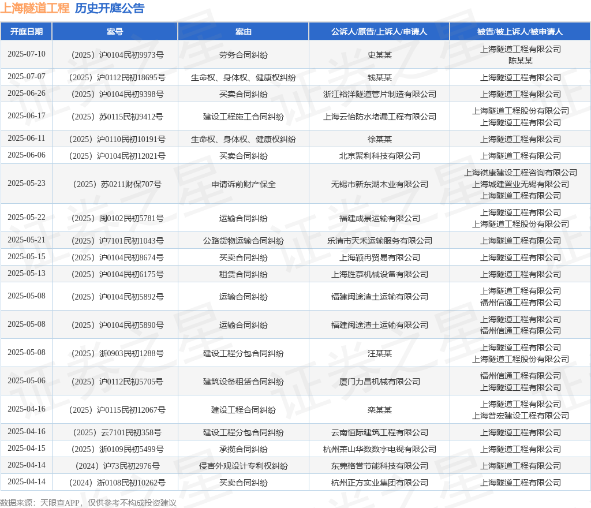Click case number 沪73民初2976号
This screenshot has width=591, height=508.
pyautogui.click(x=118, y=466)
